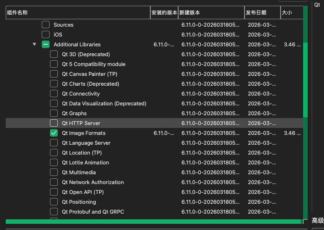
Task: Collapse the Additional Libraries tree node
Action: (34, 44)
